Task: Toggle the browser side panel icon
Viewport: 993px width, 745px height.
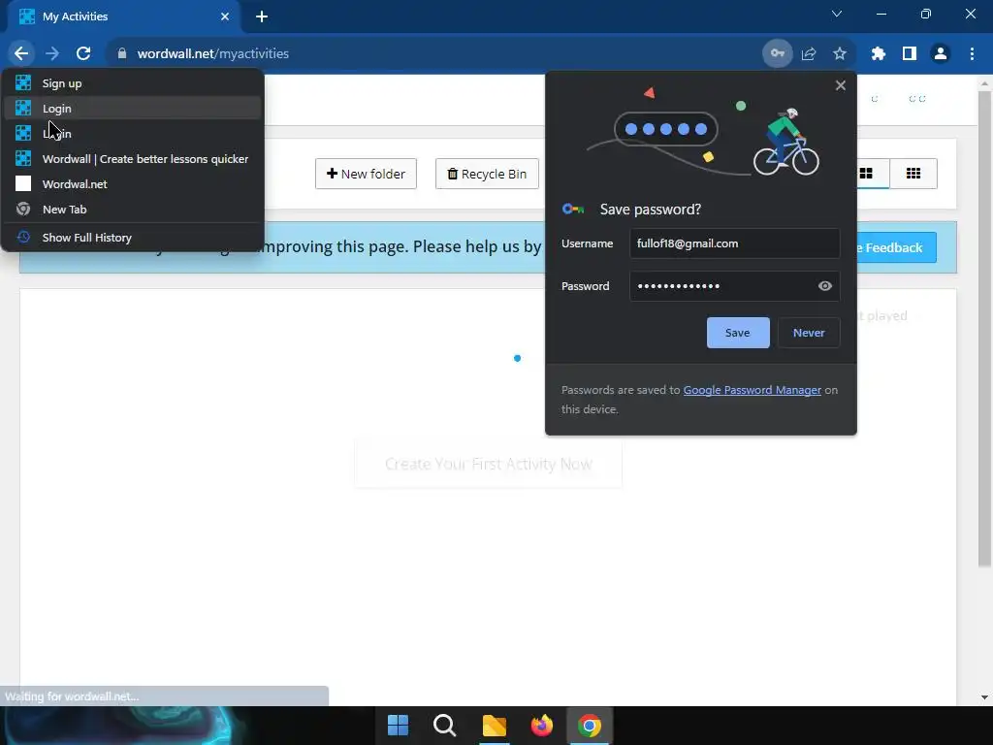Action: (910, 54)
